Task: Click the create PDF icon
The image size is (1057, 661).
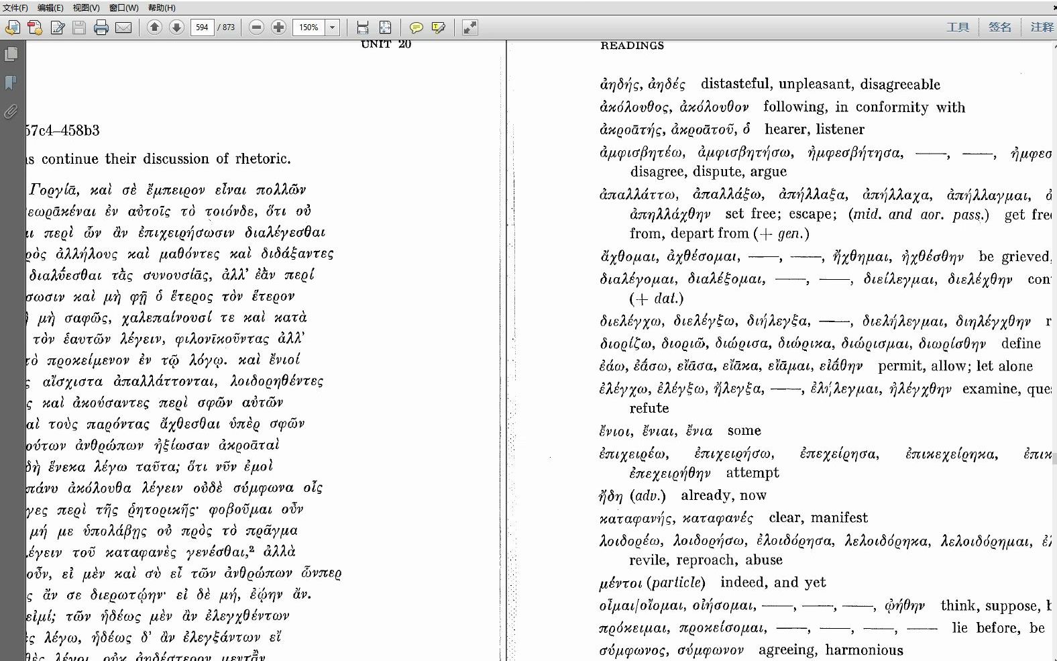Action: click(35, 28)
